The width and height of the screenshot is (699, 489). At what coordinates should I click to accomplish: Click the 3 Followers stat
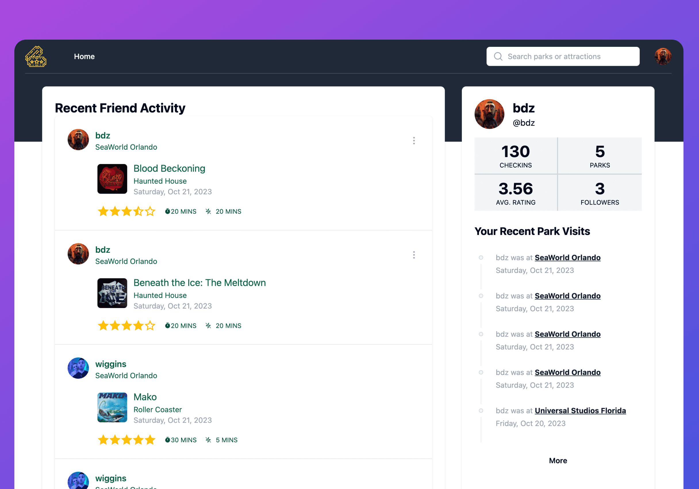(600, 192)
